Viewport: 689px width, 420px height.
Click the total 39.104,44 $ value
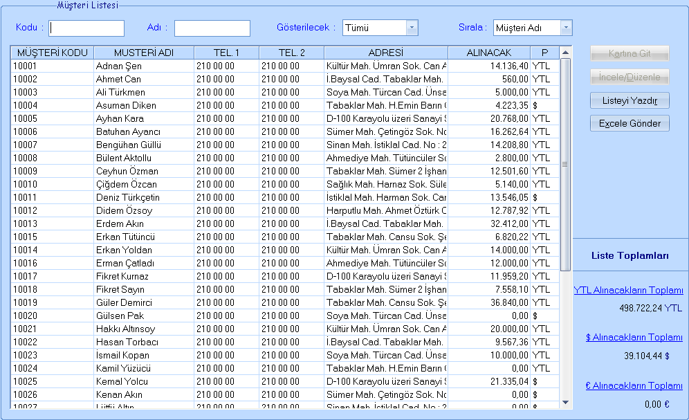[x=647, y=356]
